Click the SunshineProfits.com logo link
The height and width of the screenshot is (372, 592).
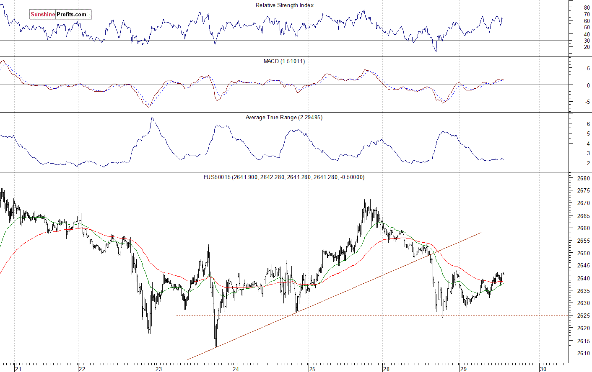click(60, 14)
